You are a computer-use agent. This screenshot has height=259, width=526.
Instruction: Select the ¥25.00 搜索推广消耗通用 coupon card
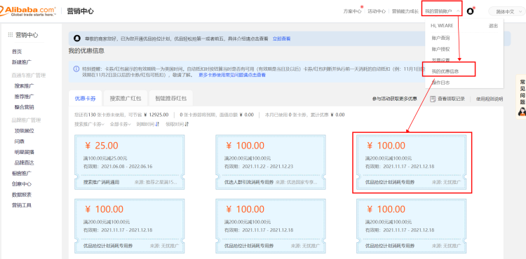[130, 162]
